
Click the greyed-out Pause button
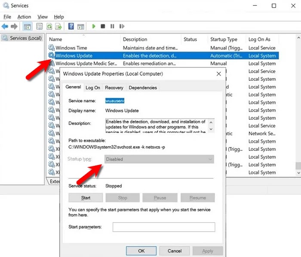[160, 198]
